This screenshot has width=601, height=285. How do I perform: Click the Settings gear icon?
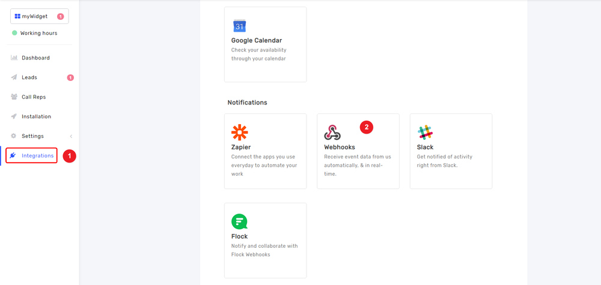click(14, 136)
